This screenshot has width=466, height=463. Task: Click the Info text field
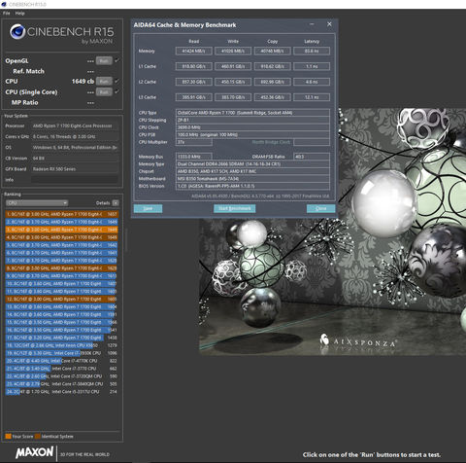point(75,180)
